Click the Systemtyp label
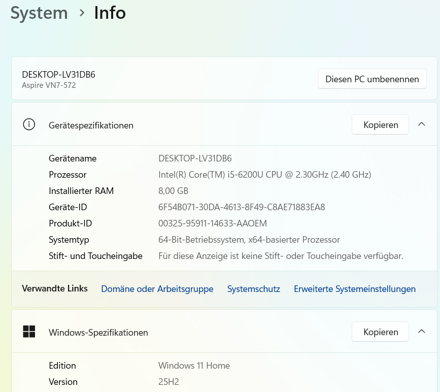The width and height of the screenshot is (440, 392). pos(69,240)
